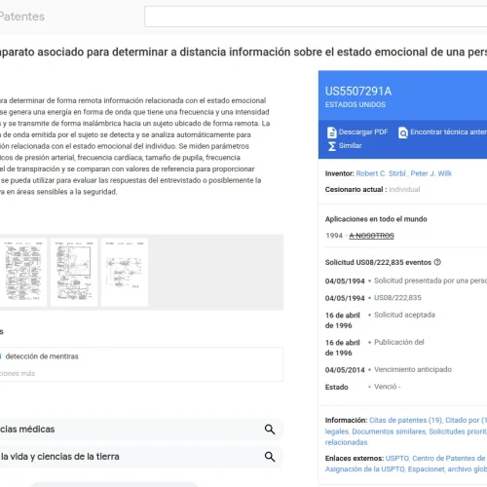Click the magnifier beside ciencias de la tierra
Image resolution: width=487 pixels, height=487 pixels.
pyautogui.click(x=270, y=457)
